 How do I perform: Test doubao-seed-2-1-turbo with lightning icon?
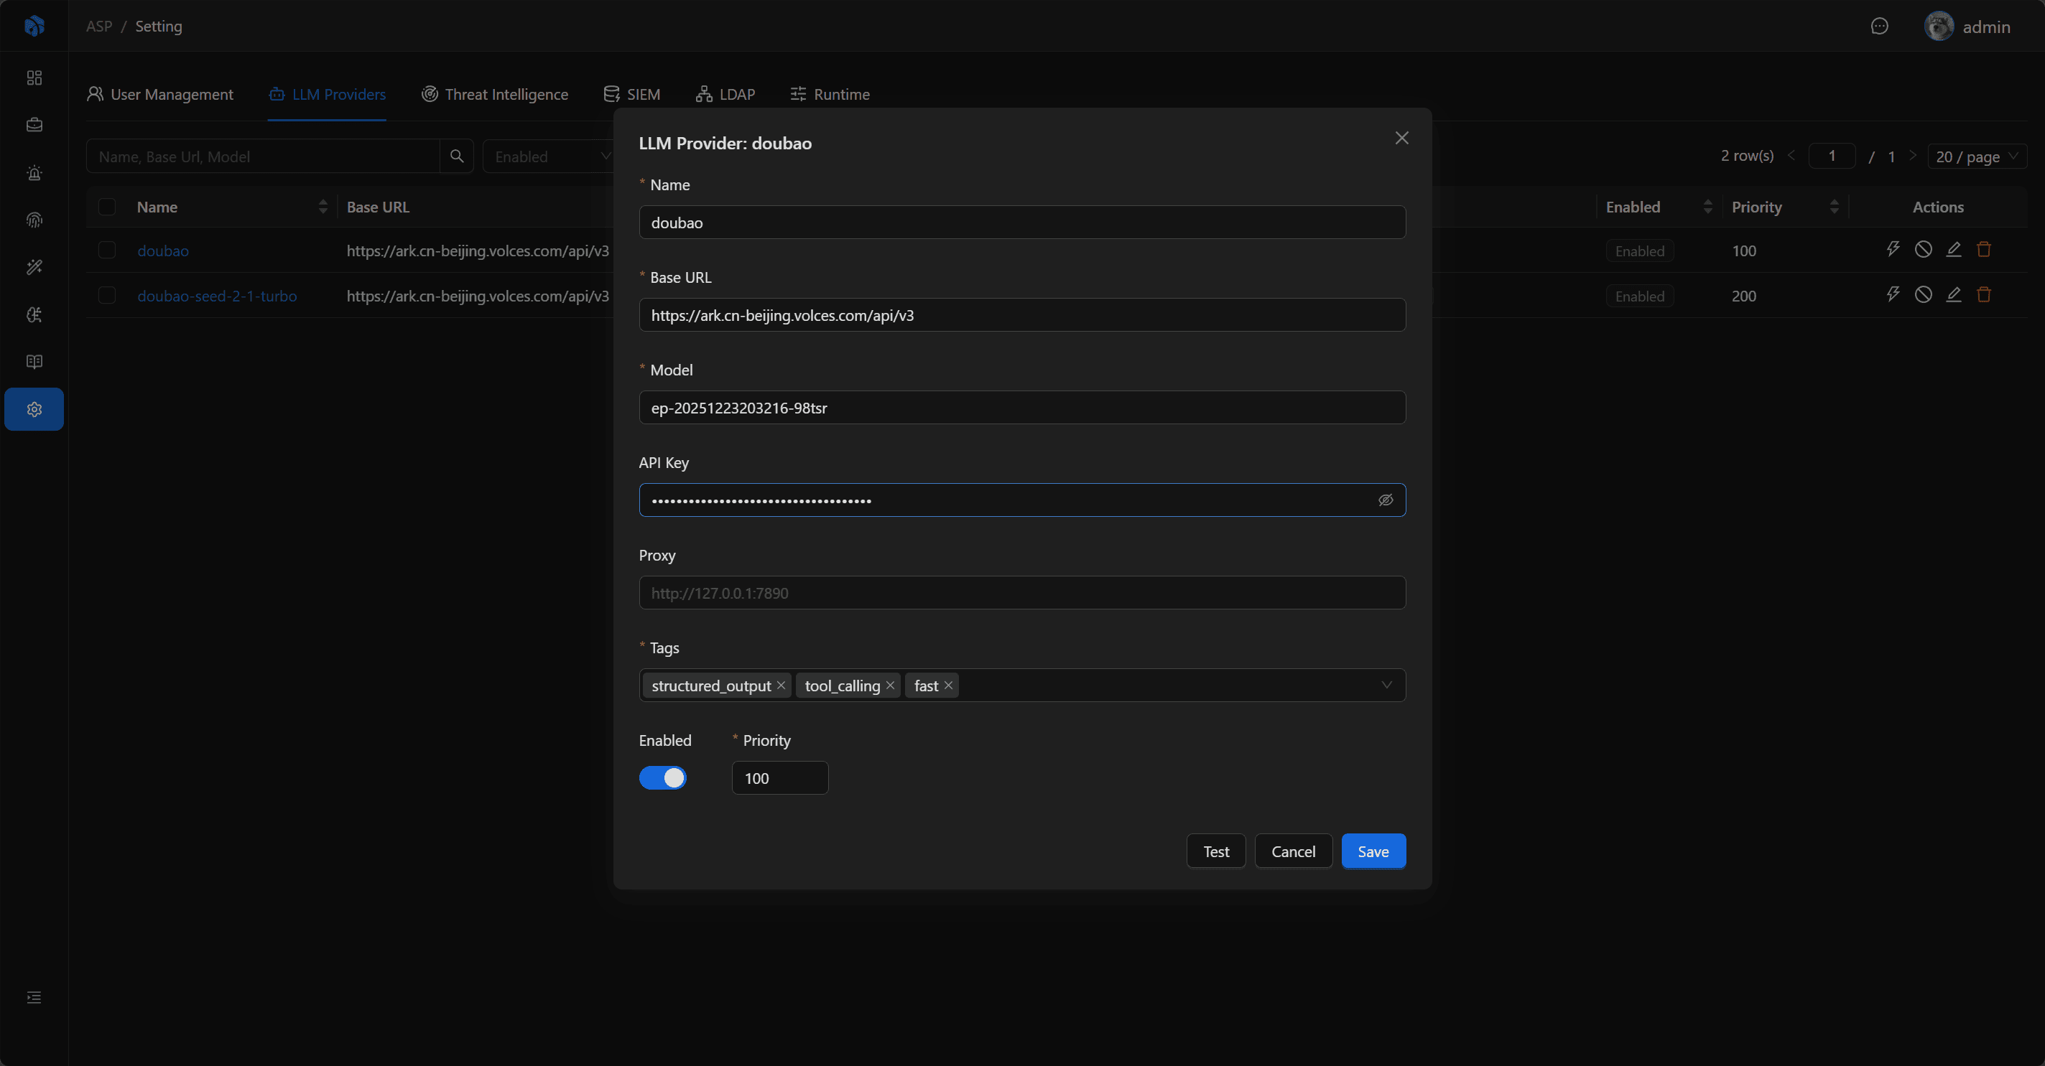[1893, 294]
